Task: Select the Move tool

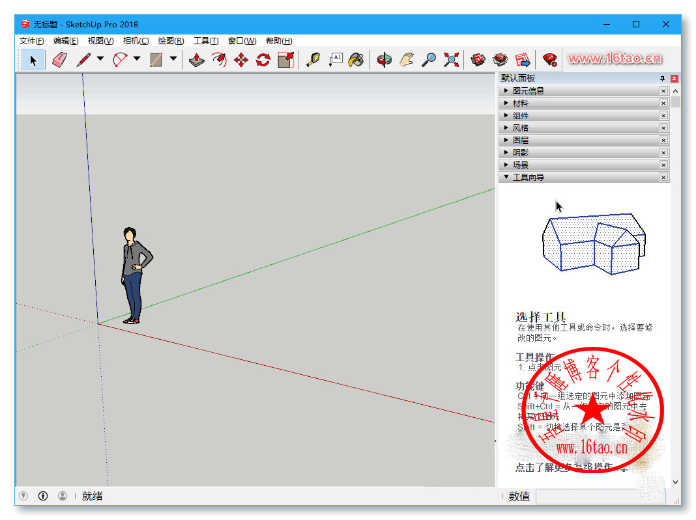Action: pyautogui.click(x=240, y=61)
